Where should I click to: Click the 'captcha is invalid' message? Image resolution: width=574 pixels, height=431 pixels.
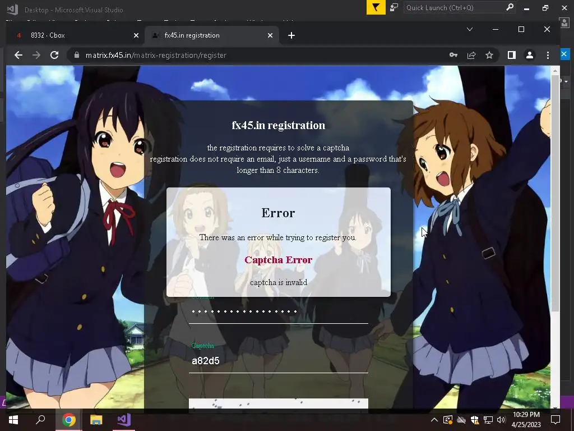point(278,283)
